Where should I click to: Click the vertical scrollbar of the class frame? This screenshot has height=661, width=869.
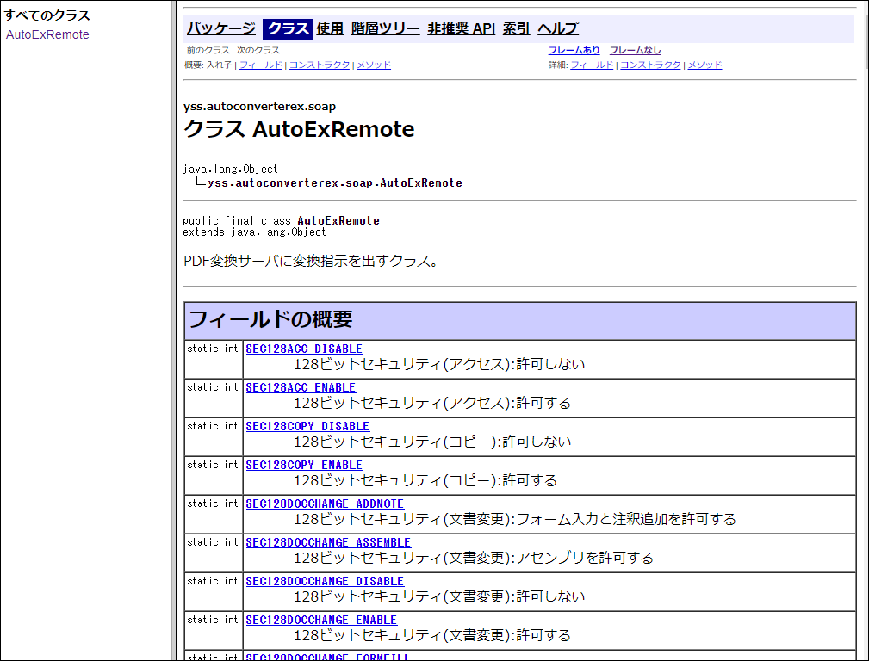[863, 344]
